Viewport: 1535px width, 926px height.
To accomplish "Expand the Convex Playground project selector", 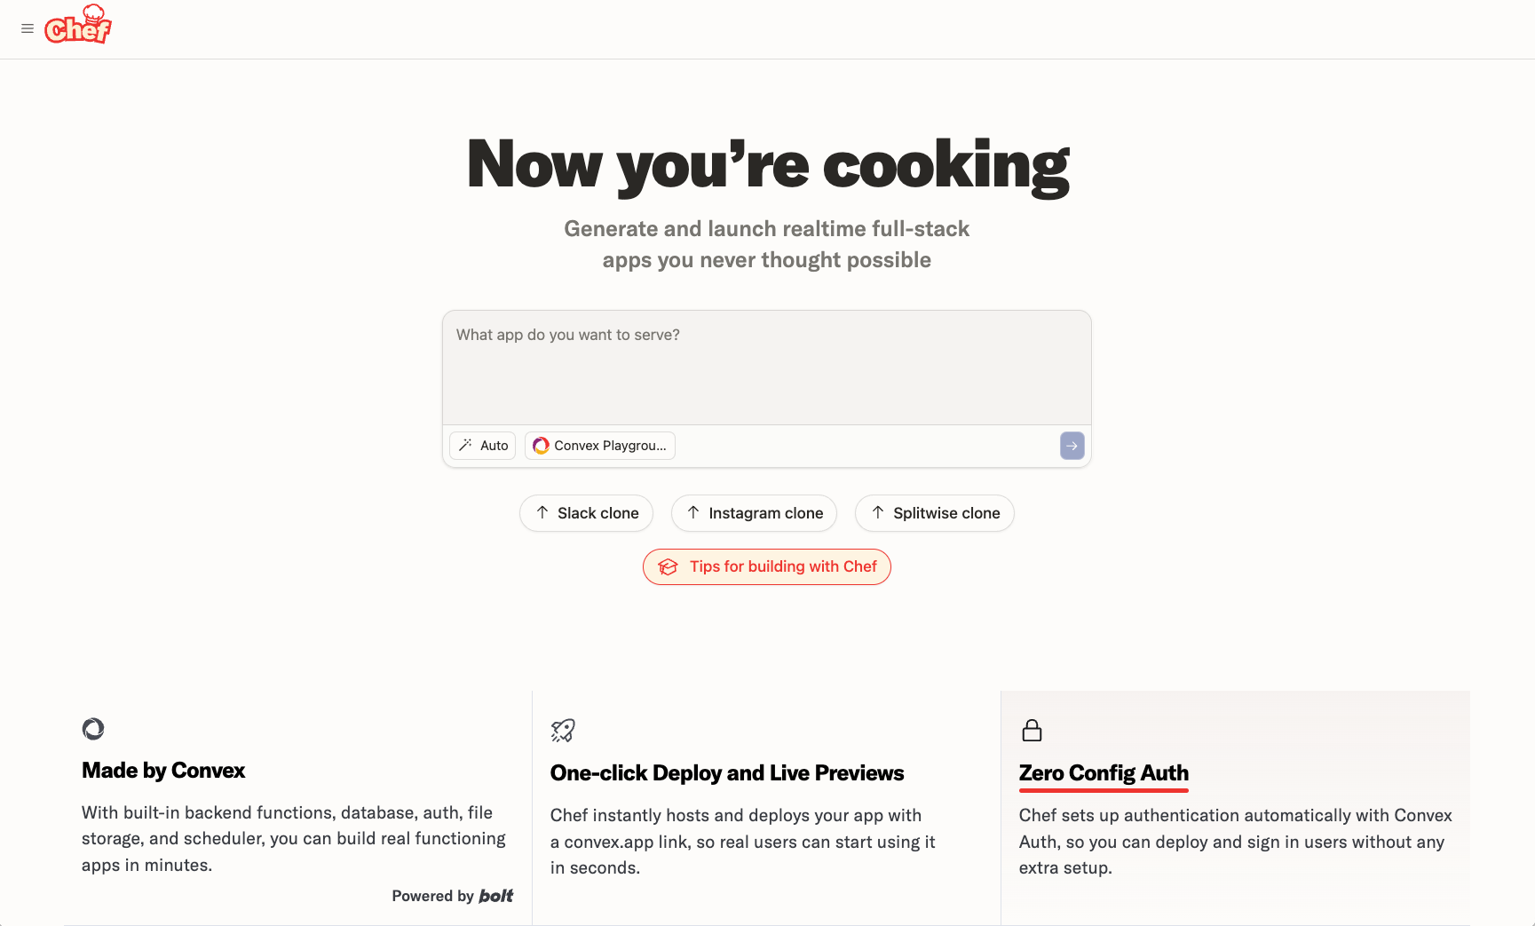I will click(x=600, y=446).
